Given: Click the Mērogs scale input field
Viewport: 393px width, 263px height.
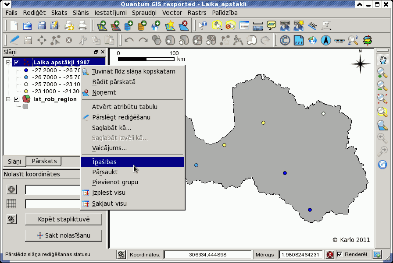Looking at the screenshot, I should click(x=300, y=255).
